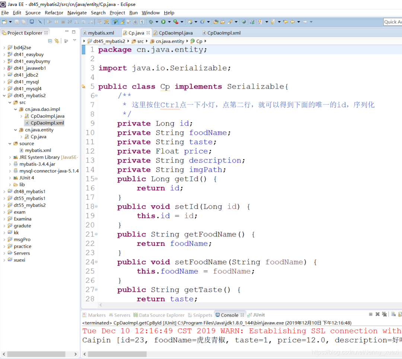The height and width of the screenshot is (359, 402).
Task: Click the Back navigation arrow icon
Action: pos(293,22)
